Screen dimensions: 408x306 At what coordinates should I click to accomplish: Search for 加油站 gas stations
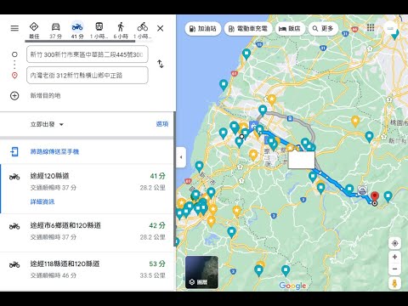tap(203, 29)
